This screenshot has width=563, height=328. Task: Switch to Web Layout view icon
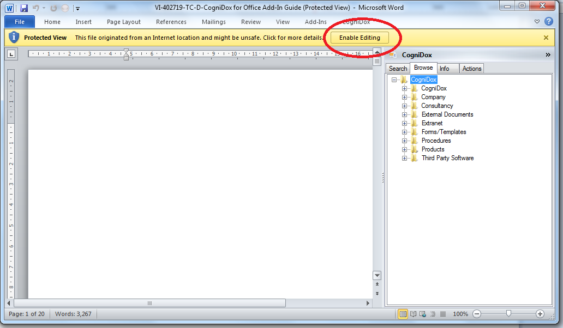423,314
